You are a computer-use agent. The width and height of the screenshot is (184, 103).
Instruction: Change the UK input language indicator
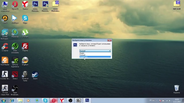pos(150,100)
